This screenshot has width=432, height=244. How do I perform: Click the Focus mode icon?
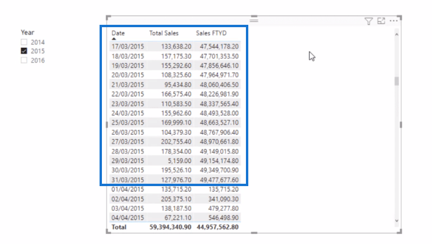point(381,21)
